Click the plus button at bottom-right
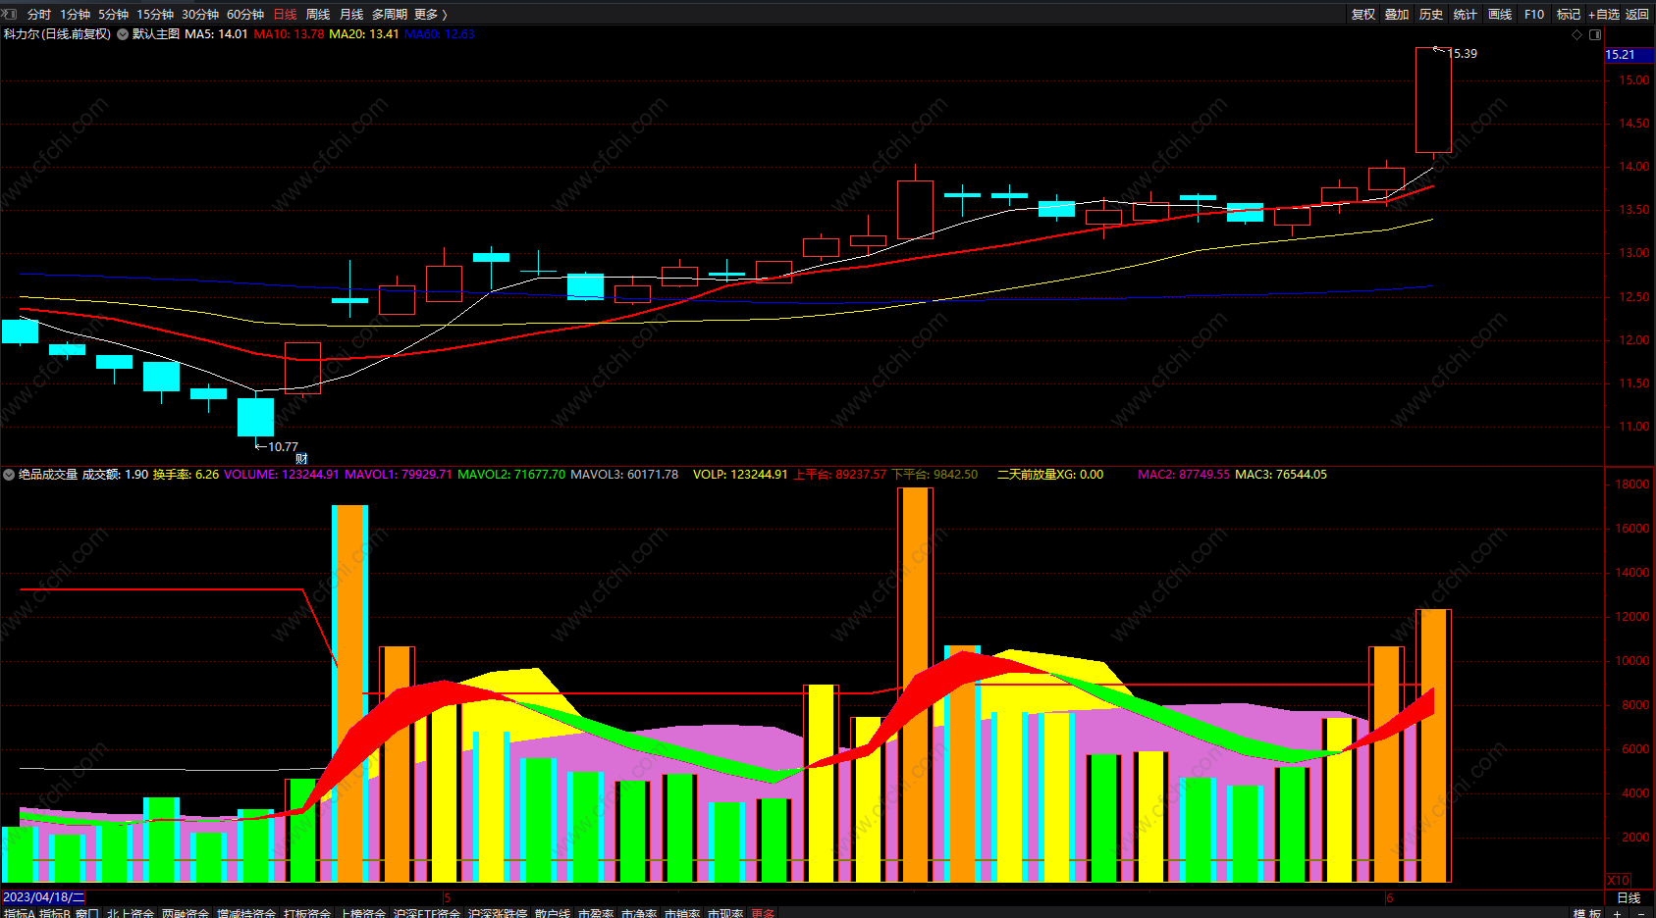Screen dimensions: 1656x918 pyautogui.click(x=1618, y=913)
